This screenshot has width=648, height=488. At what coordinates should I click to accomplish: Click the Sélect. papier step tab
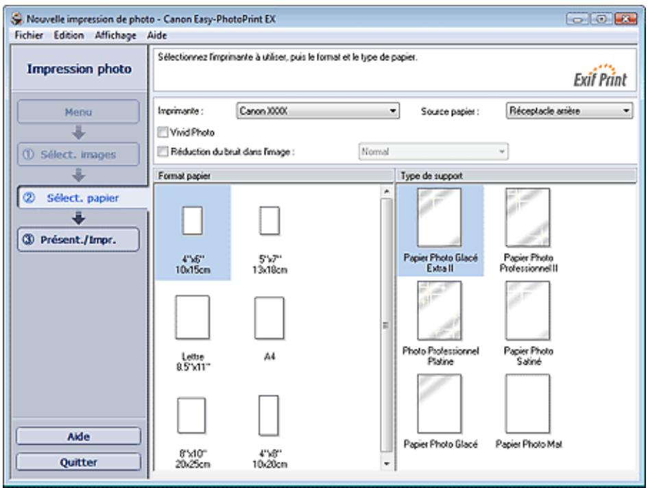click(83, 197)
